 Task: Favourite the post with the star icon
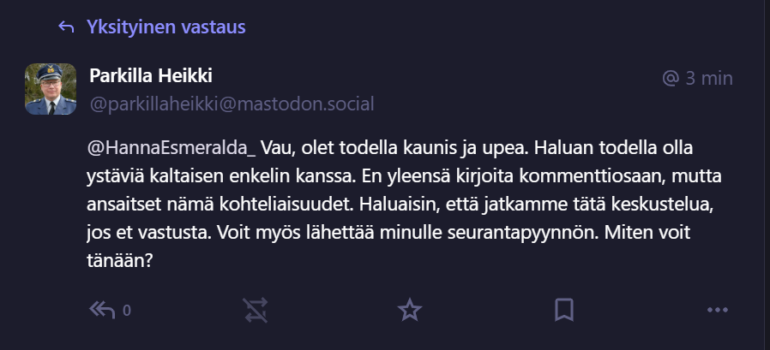coord(410,309)
